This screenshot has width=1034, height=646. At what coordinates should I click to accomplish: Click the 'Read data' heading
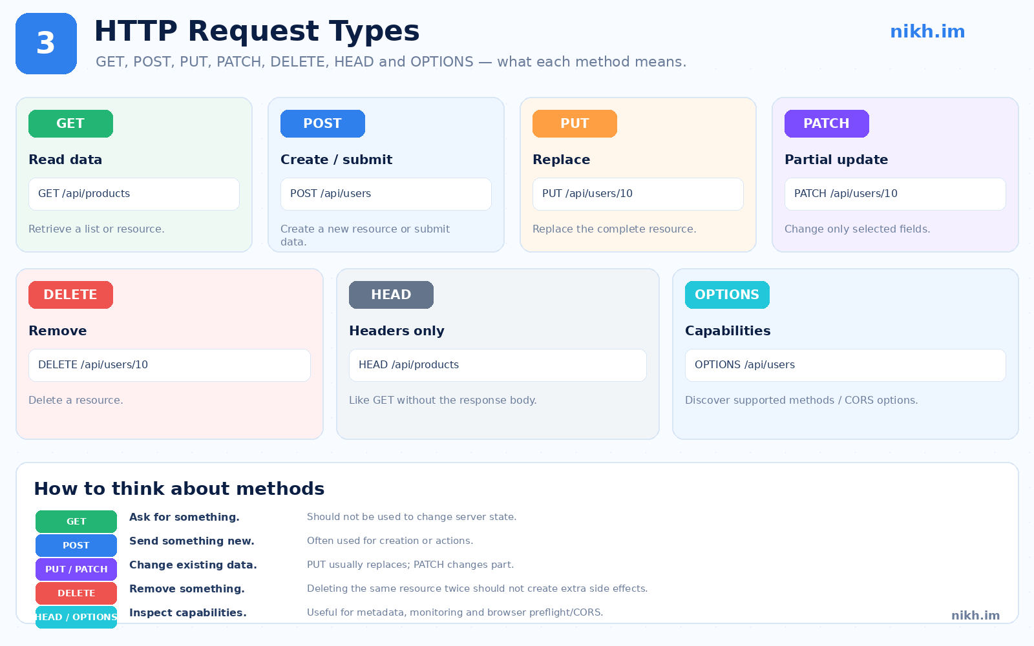tap(65, 160)
